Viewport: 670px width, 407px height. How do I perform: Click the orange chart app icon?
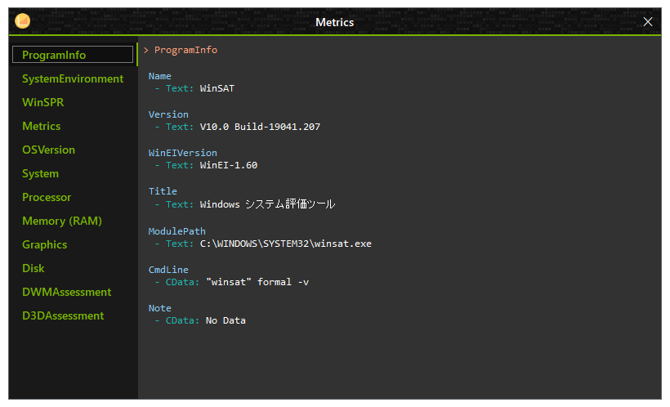pos(22,21)
